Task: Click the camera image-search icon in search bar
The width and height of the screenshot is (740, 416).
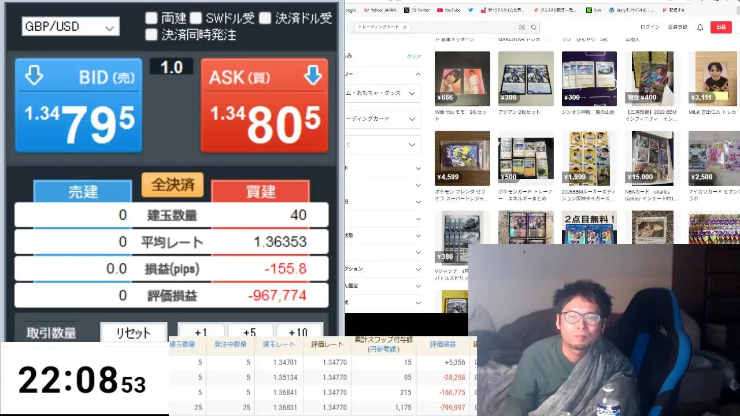Action: [x=522, y=27]
